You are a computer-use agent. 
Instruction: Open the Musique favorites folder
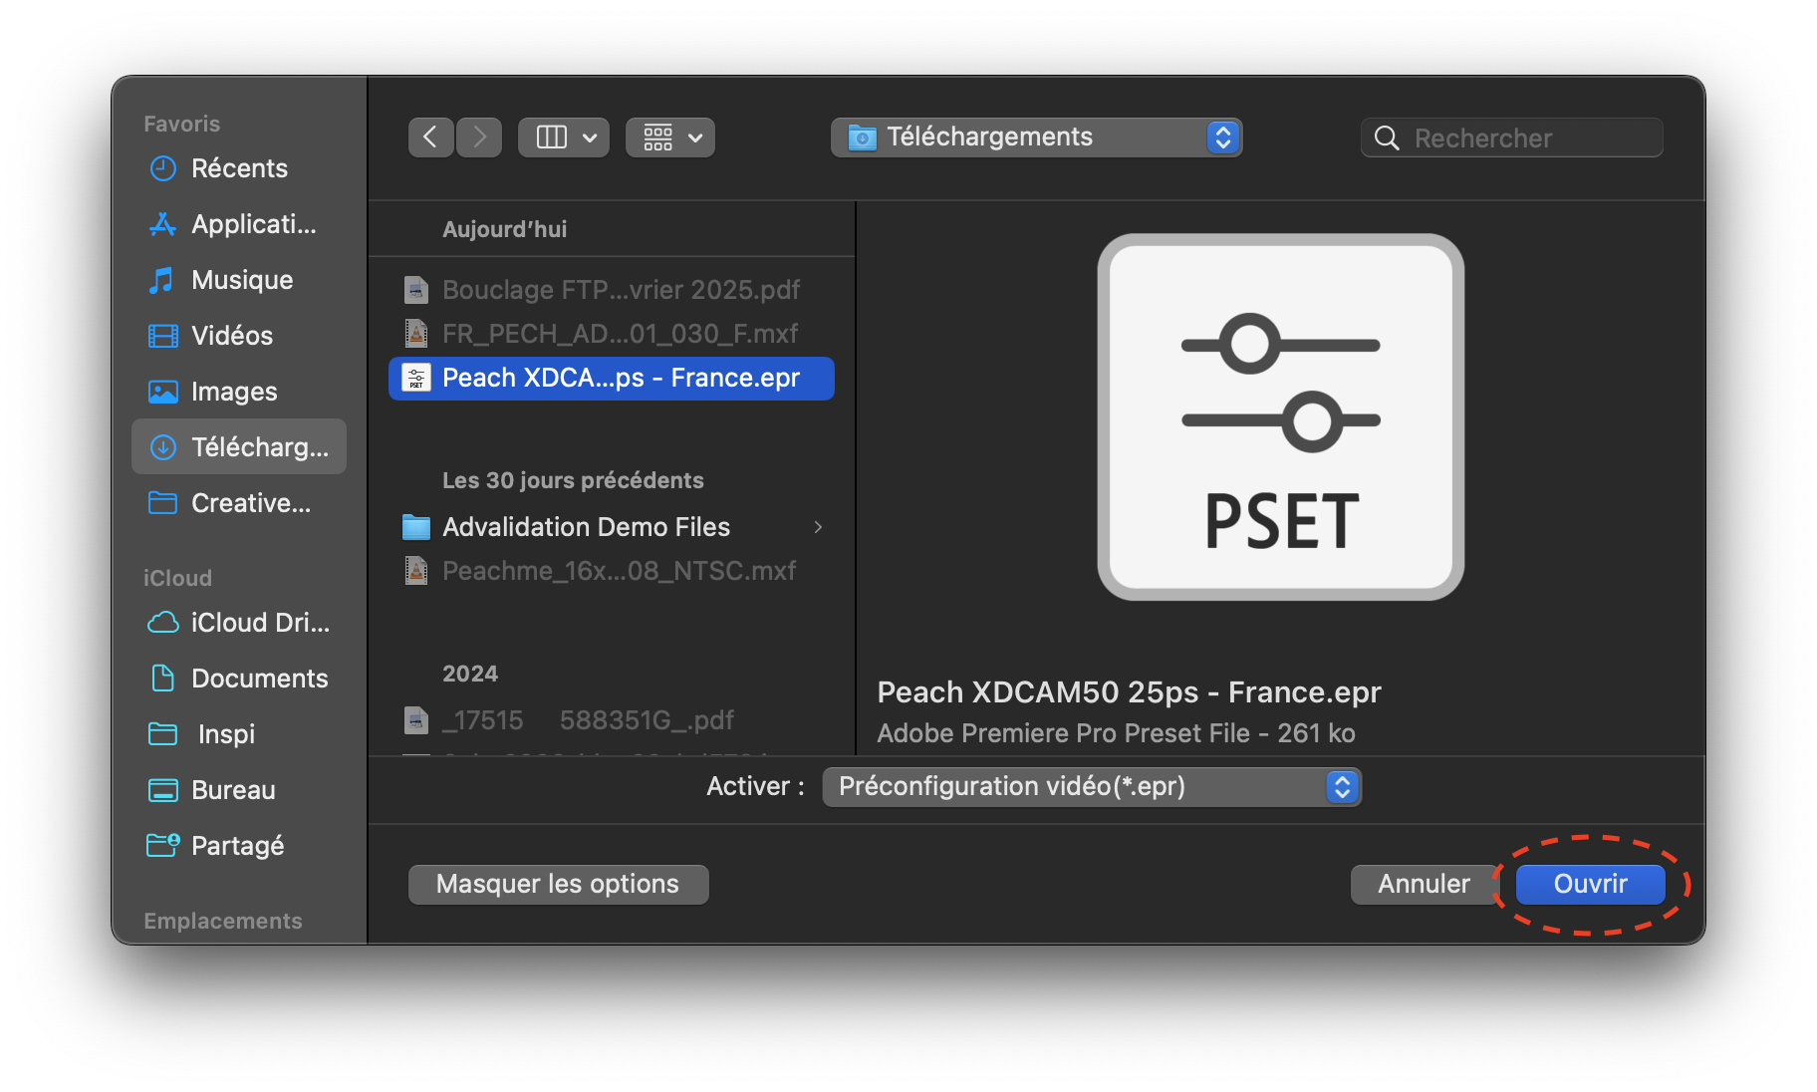(x=240, y=280)
